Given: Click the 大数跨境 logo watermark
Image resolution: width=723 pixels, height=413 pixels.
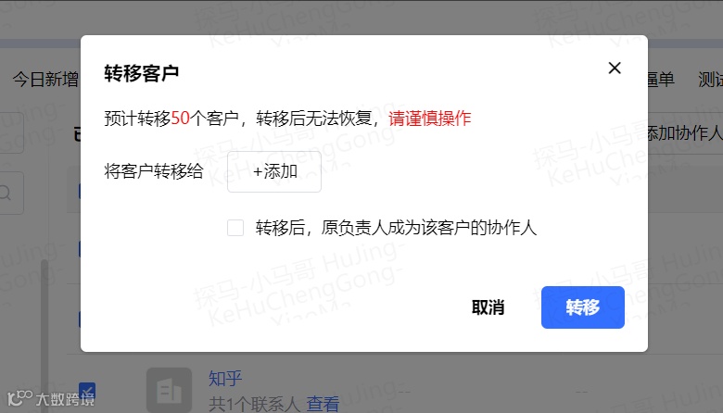Looking at the screenshot, I should click(51, 398).
